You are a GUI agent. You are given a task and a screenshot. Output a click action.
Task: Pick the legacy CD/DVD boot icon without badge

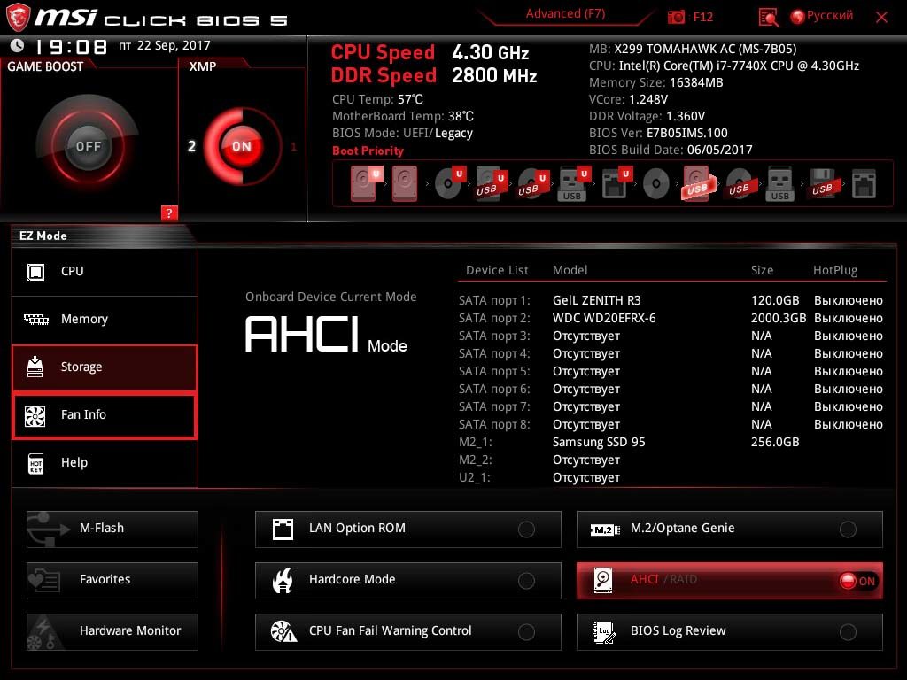(x=656, y=184)
